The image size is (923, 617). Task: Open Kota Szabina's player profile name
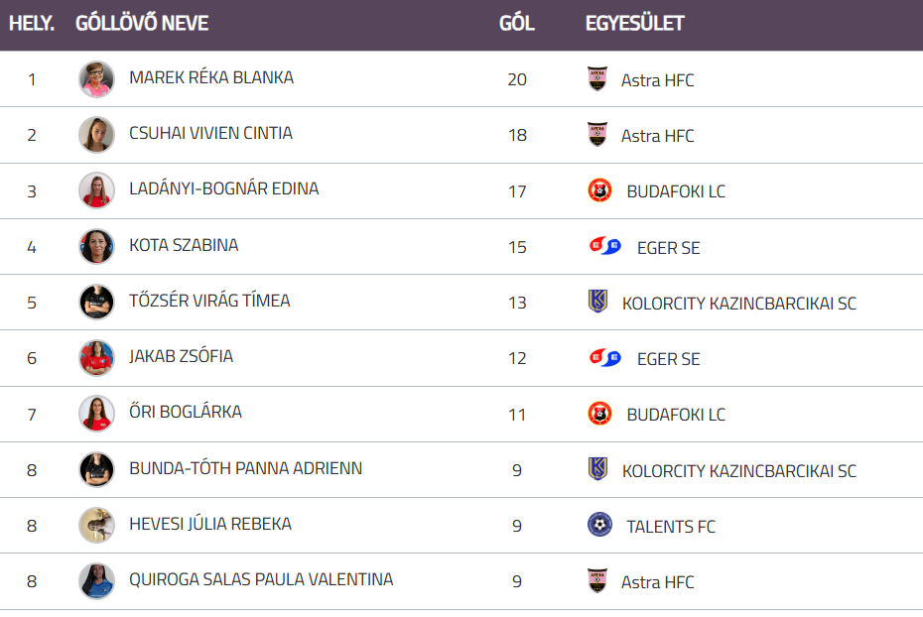pyautogui.click(x=184, y=245)
